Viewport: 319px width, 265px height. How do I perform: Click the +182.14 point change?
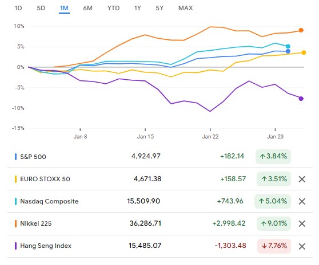click(x=232, y=156)
